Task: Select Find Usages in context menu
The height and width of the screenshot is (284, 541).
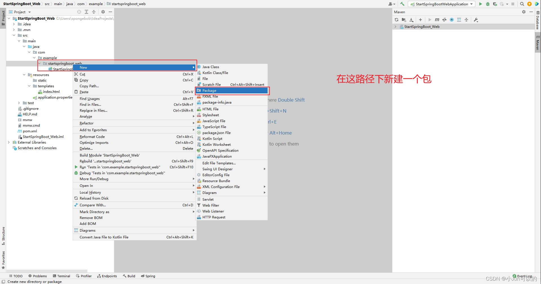Action: click(x=134, y=99)
